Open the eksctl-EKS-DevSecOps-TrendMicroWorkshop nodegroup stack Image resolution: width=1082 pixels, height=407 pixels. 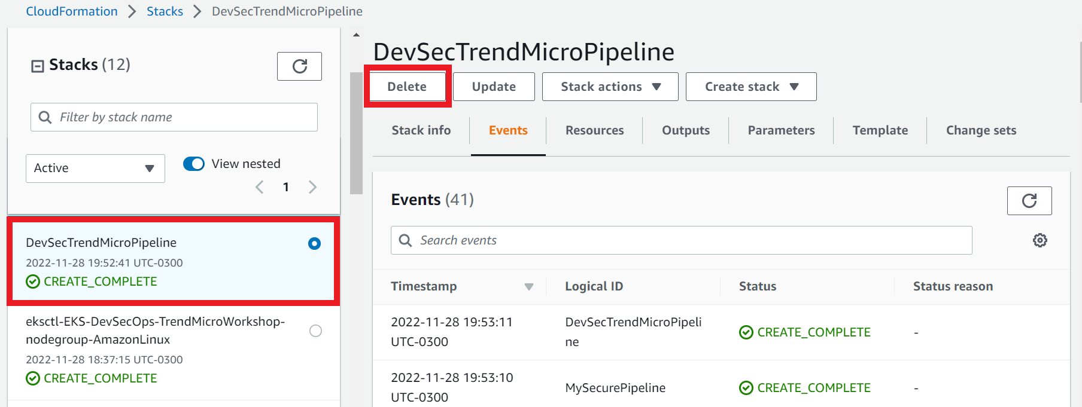[x=156, y=331]
